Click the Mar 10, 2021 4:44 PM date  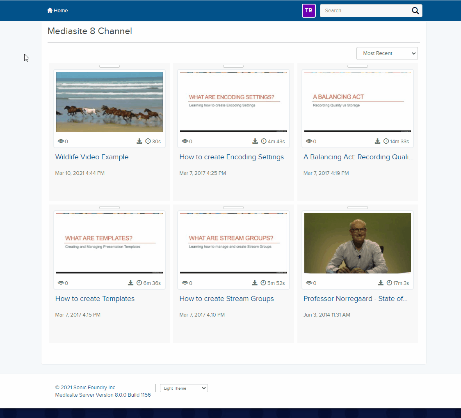(x=80, y=173)
